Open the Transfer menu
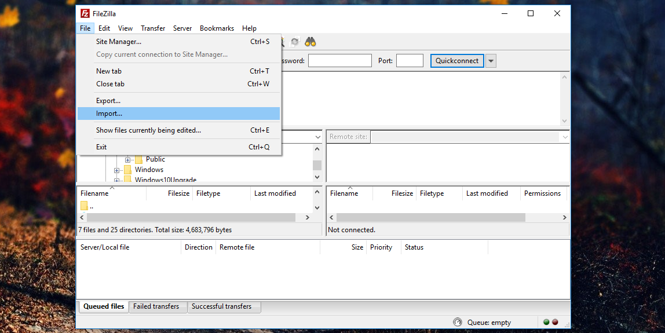This screenshot has height=333, width=665. [x=153, y=28]
